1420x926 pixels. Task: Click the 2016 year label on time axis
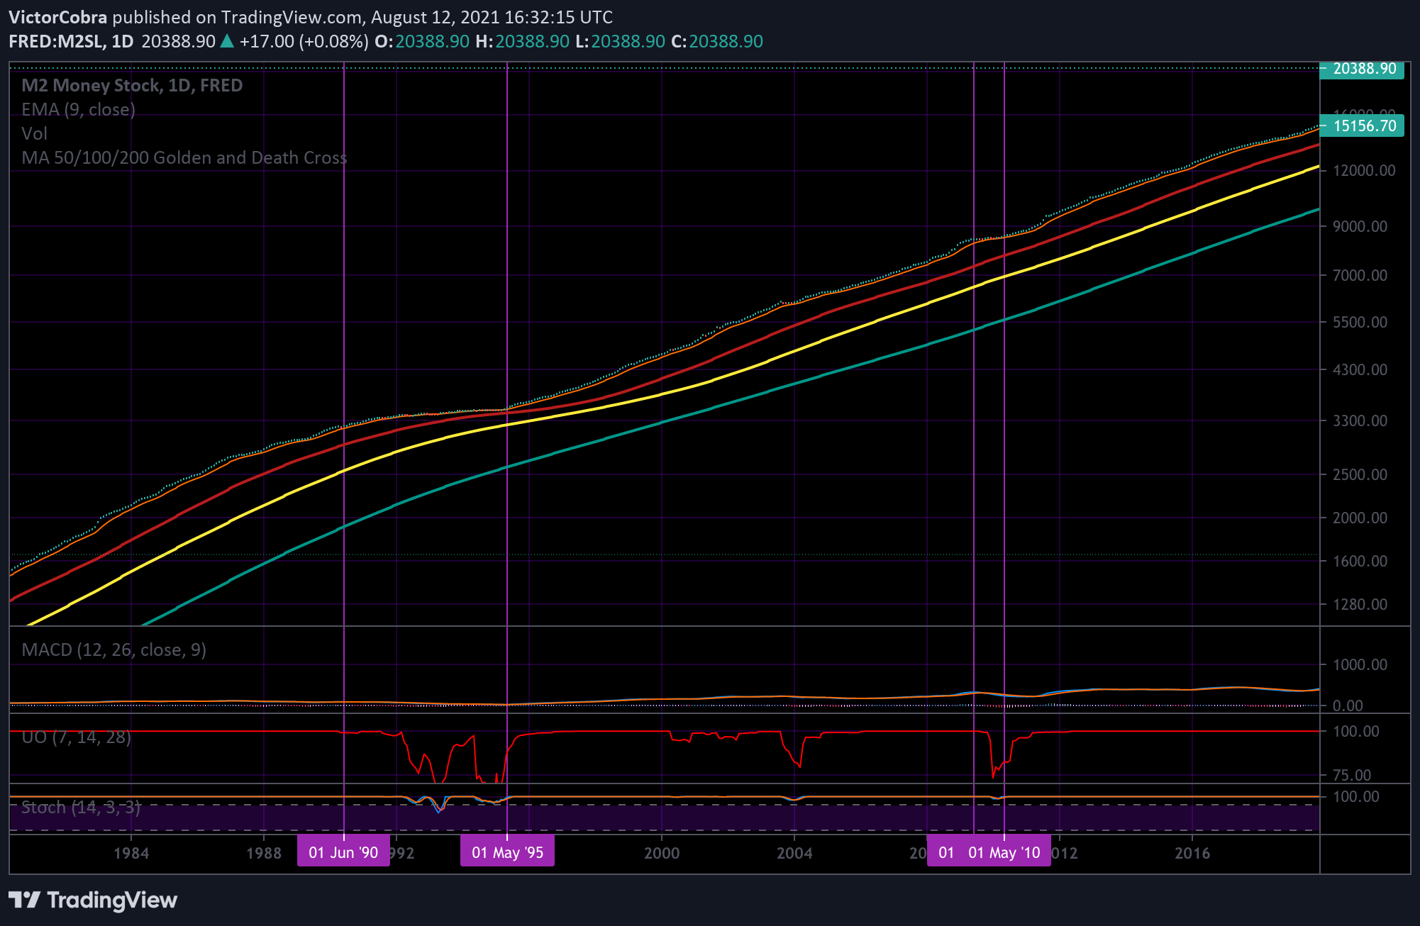point(1192,853)
